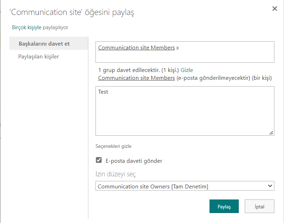Click the "Gizle" link
The width and height of the screenshot is (284, 223).
pyautogui.click(x=187, y=70)
